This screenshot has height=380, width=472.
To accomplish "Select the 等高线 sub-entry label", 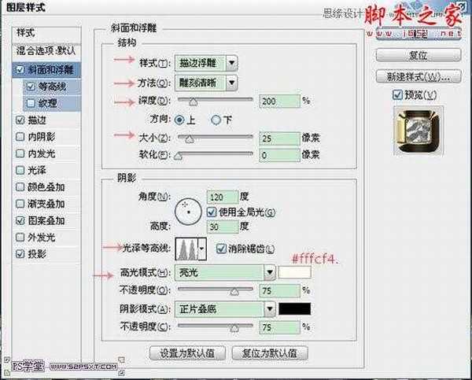I will click(53, 87).
